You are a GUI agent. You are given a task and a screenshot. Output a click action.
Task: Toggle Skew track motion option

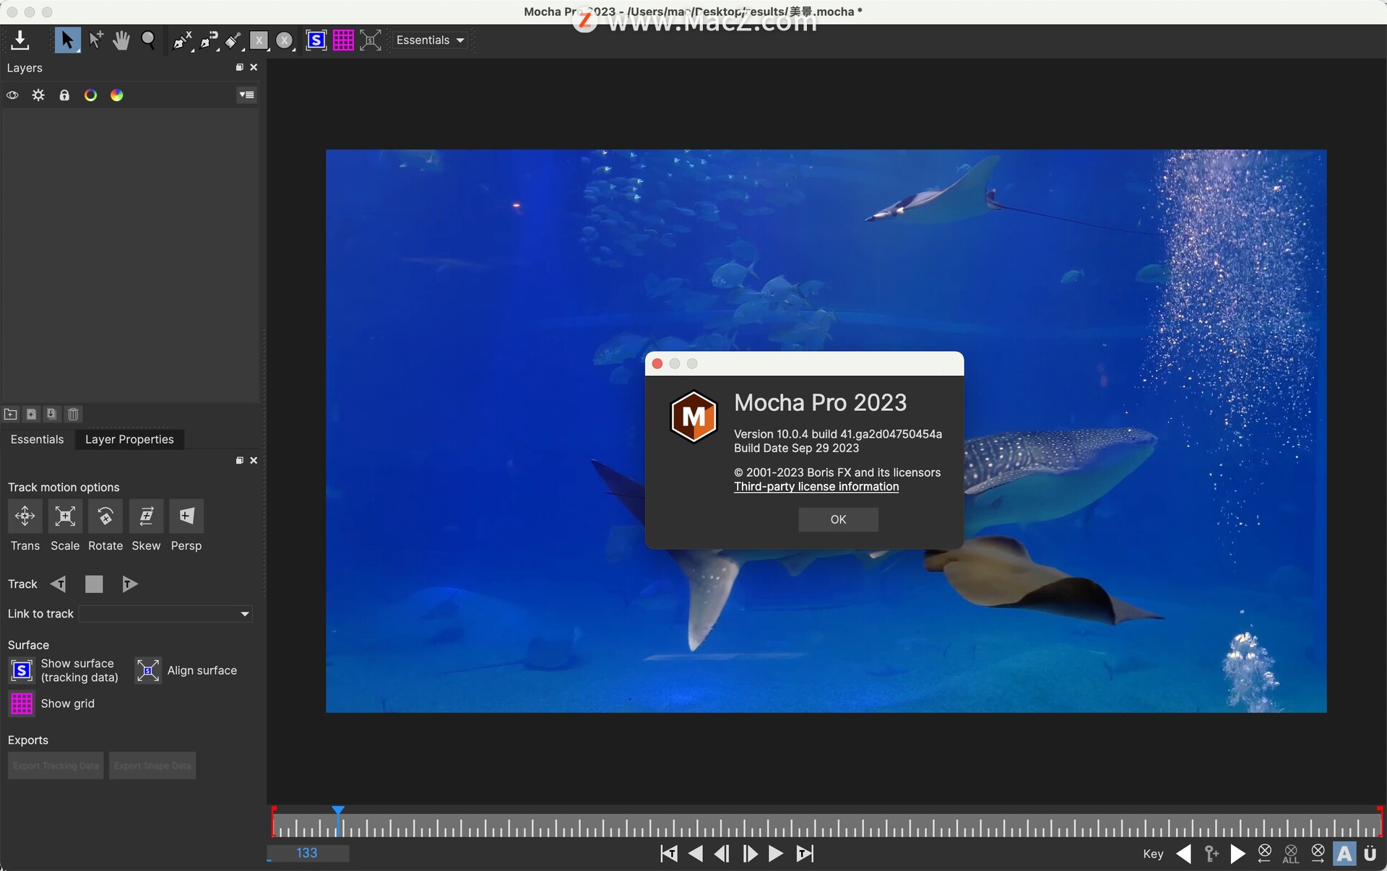pyautogui.click(x=146, y=516)
